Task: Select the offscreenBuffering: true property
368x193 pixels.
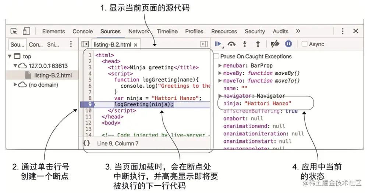Action: (260, 111)
